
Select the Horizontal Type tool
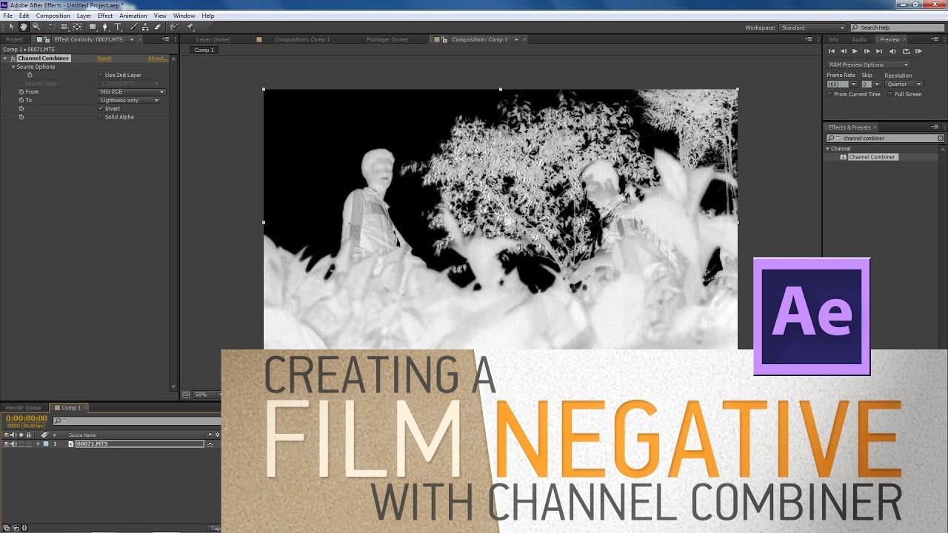(118, 27)
